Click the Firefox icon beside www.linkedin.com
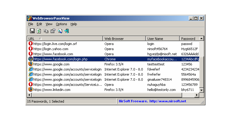Screen dimensions: 231x120 [31, 89]
